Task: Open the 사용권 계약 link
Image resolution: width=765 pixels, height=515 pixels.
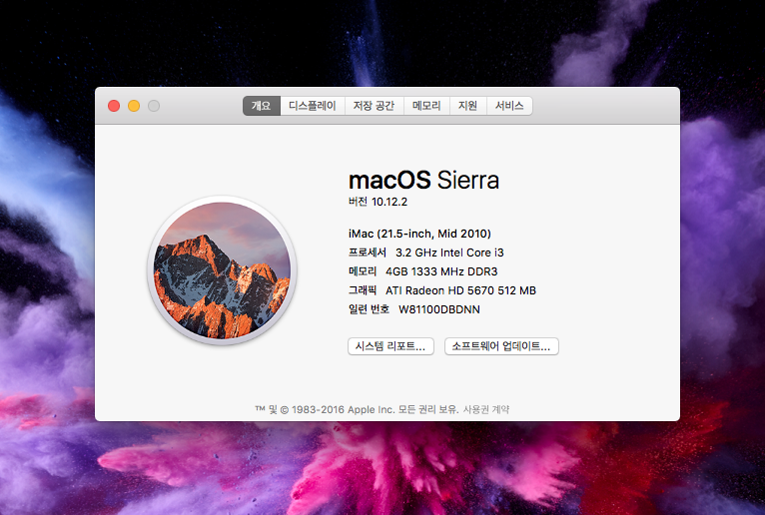Action: tap(486, 409)
